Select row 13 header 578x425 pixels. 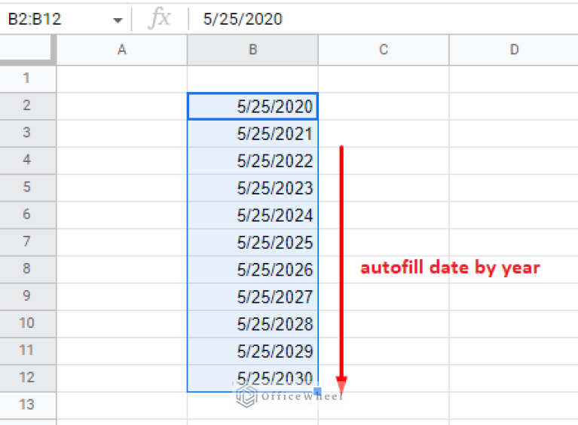click(x=28, y=405)
